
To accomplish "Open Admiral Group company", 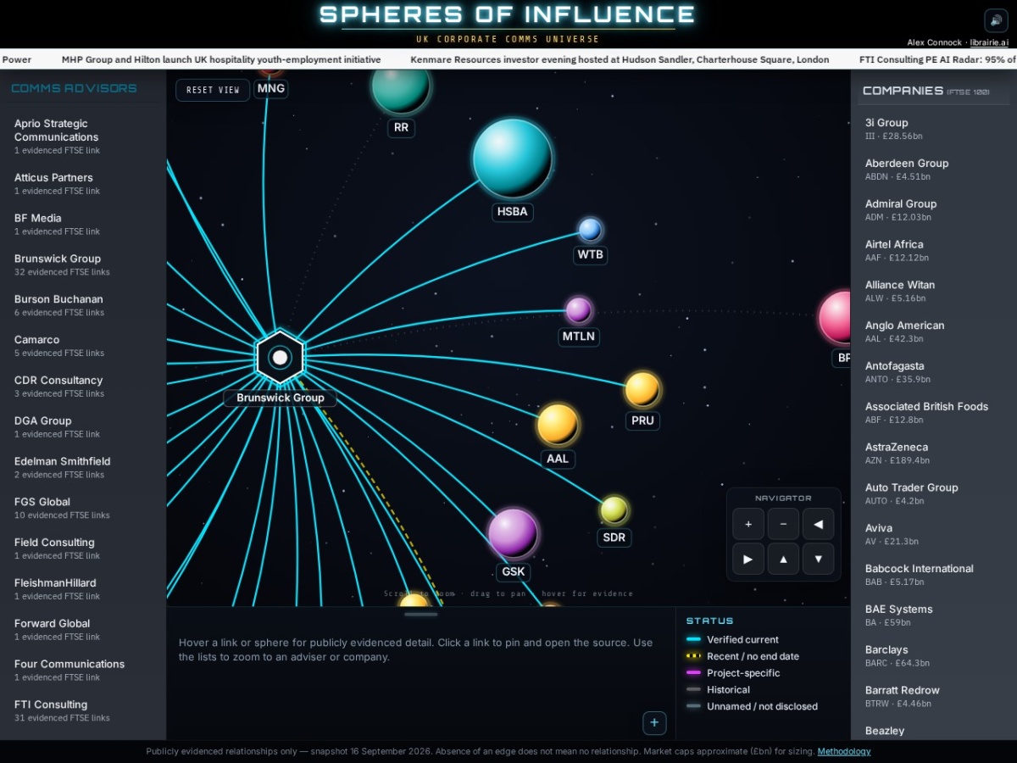I will tap(934, 210).
